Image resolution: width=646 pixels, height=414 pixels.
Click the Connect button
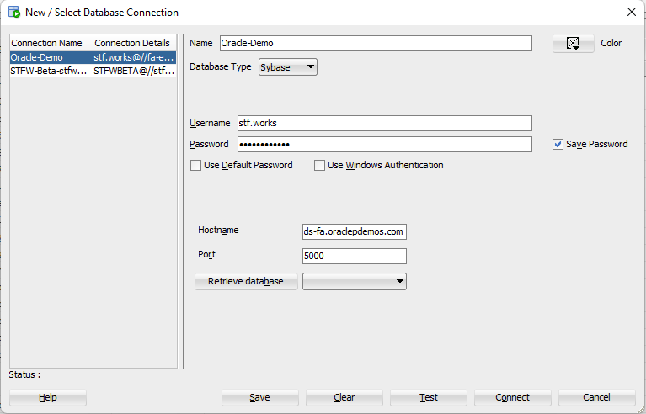pyautogui.click(x=512, y=397)
